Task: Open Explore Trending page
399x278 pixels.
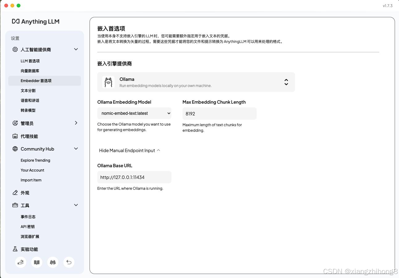Action: tap(36, 160)
